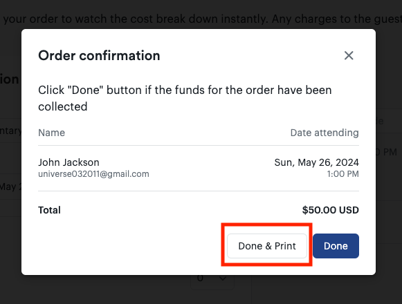This screenshot has width=402, height=304.
Task: Click the email universe032011@gmail.com
Action: [93, 174]
